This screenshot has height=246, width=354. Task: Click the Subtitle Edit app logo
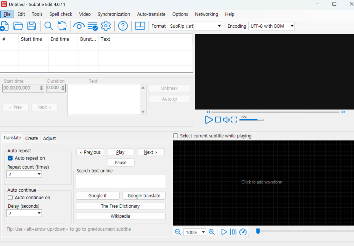pyautogui.click(x=4, y=4)
